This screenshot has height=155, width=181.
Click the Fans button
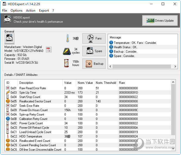tap(94, 38)
